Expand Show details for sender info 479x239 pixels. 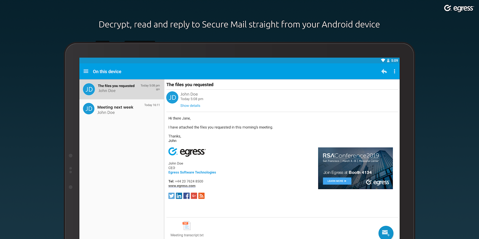click(190, 106)
